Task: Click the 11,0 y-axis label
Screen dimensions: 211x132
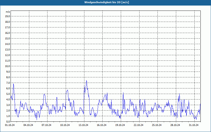Action: [8, 61]
